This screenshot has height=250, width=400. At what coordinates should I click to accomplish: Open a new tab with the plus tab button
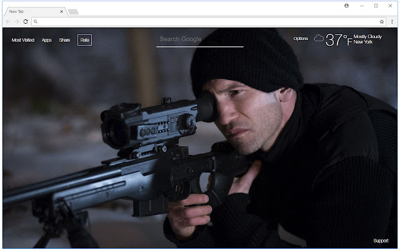pos(73,12)
